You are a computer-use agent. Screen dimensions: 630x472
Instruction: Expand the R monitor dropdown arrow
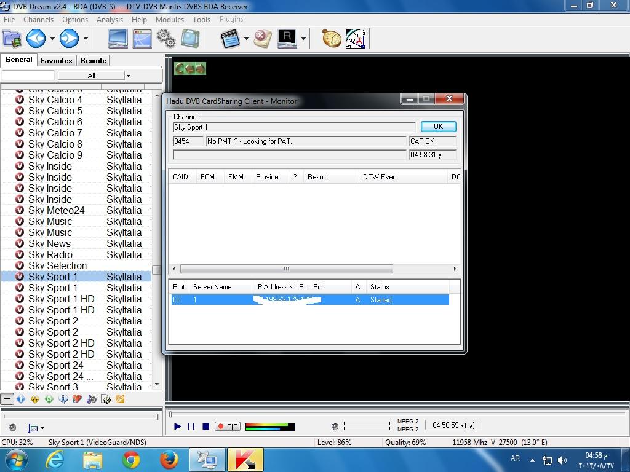[x=303, y=39]
